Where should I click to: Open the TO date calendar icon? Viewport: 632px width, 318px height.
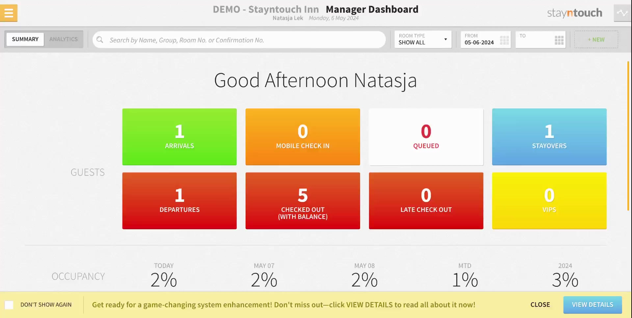(x=559, y=40)
